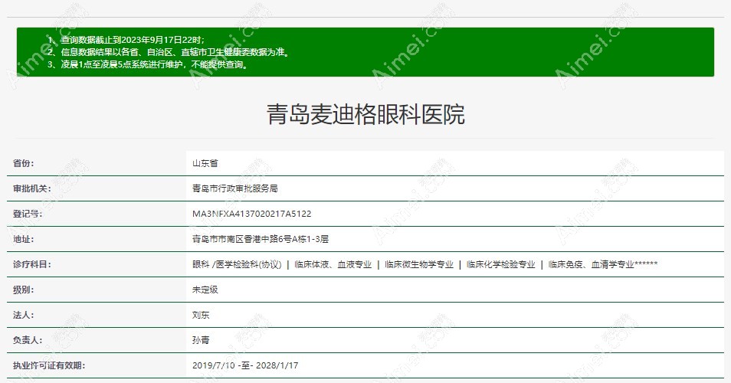The image size is (731, 383).
Task: Click the 地址 label
Action: coord(23,239)
